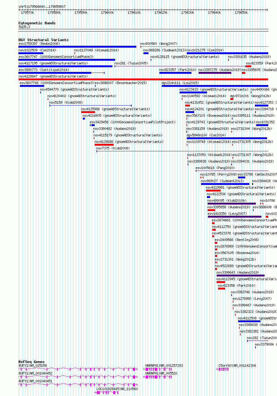Select nsv823357 (Park2010) label

(178, 70)
